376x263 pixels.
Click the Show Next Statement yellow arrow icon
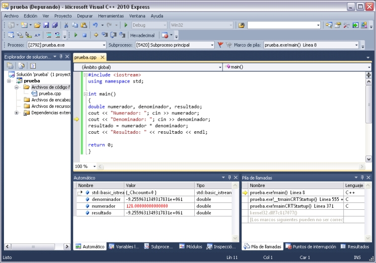96,35
